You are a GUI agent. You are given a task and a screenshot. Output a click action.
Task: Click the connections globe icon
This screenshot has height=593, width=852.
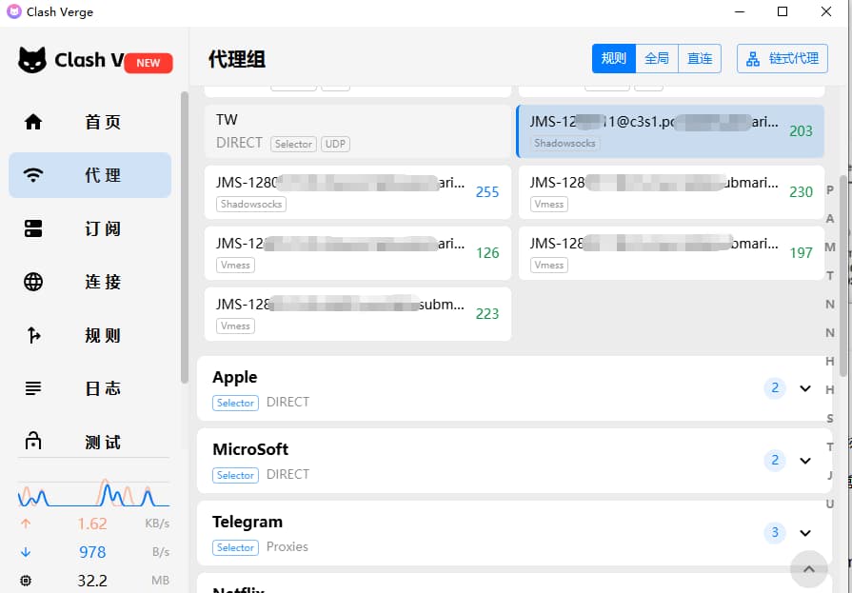click(33, 282)
